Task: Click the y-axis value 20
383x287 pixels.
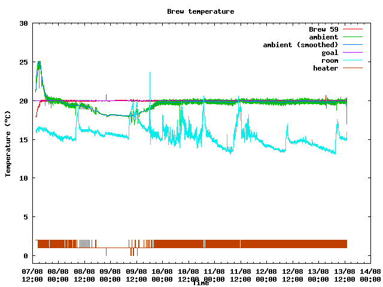Action: click(x=24, y=101)
